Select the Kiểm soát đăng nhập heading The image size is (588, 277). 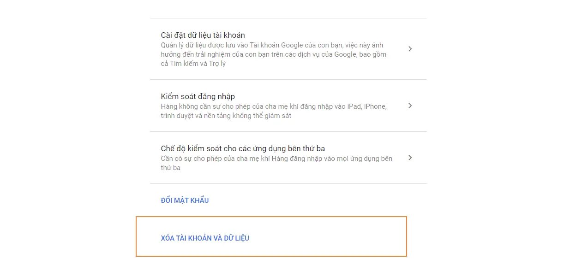click(198, 96)
